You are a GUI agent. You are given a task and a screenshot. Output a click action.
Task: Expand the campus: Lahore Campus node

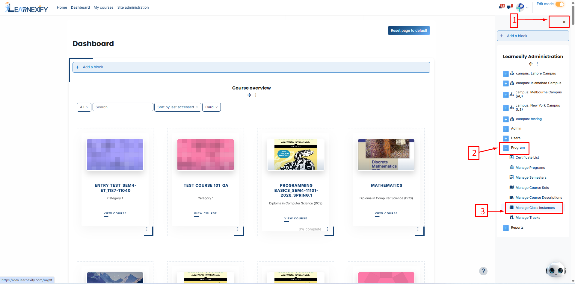(506, 74)
